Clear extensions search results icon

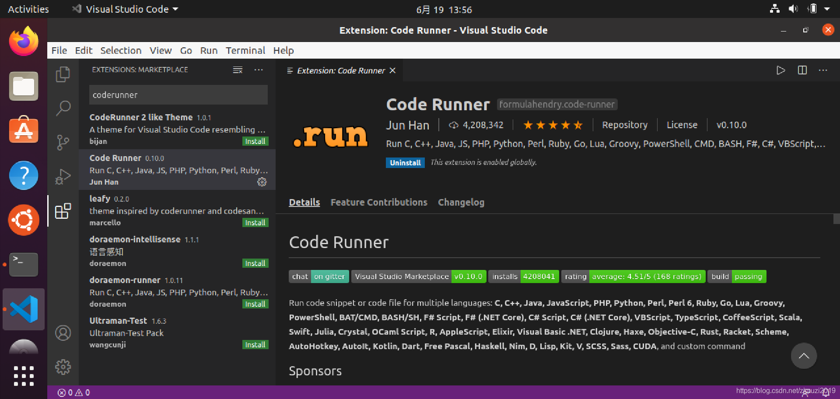coord(238,70)
